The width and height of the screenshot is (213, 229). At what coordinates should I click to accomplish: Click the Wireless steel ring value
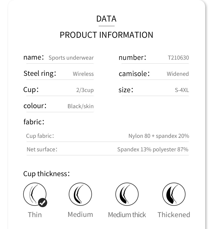click(x=83, y=74)
